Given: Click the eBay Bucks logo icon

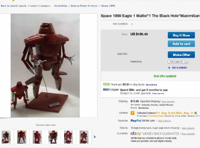Looking at the screenshot, I should tap(107, 84).
